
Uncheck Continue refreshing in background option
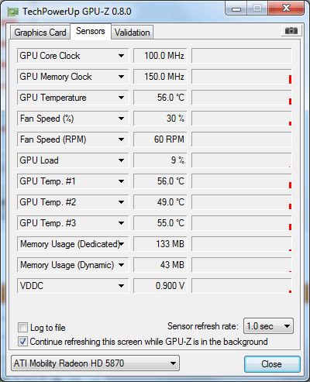[22, 342]
